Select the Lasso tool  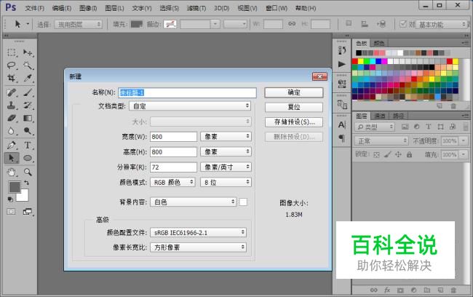[12, 66]
